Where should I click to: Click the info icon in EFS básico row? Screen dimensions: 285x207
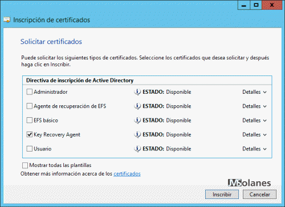(137, 120)
